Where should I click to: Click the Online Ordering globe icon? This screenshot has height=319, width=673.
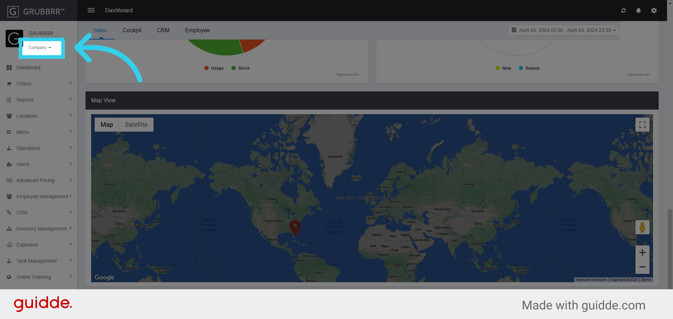click(9, 277)
